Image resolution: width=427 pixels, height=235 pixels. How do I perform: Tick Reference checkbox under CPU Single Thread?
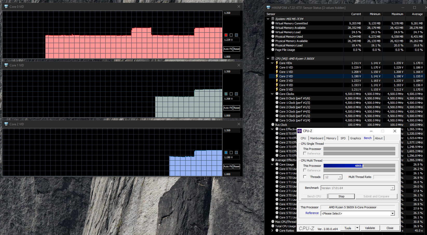pyautogui.click(x=305, y=153)
